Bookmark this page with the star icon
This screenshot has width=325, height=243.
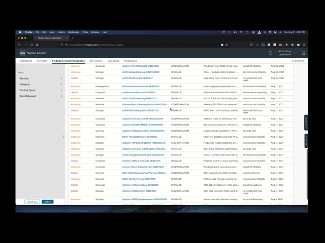(x=227, y=45)
